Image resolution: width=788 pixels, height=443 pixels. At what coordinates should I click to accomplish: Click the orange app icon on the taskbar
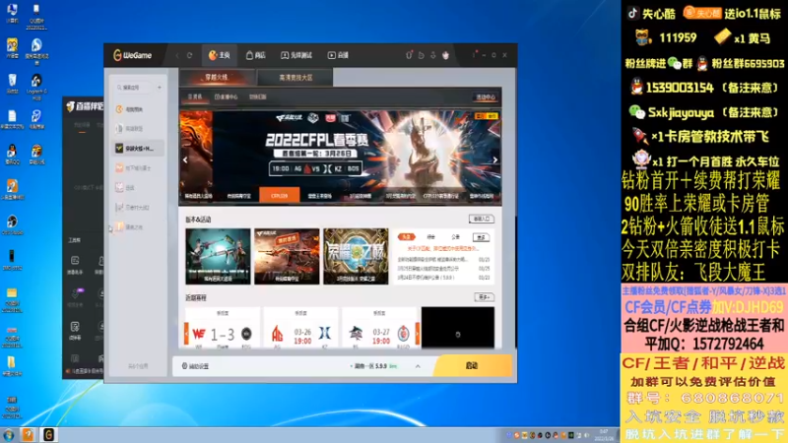point(29,434)
